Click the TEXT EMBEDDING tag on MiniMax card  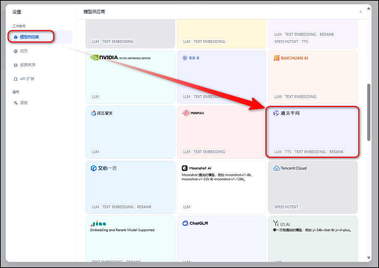coord(209,152)
